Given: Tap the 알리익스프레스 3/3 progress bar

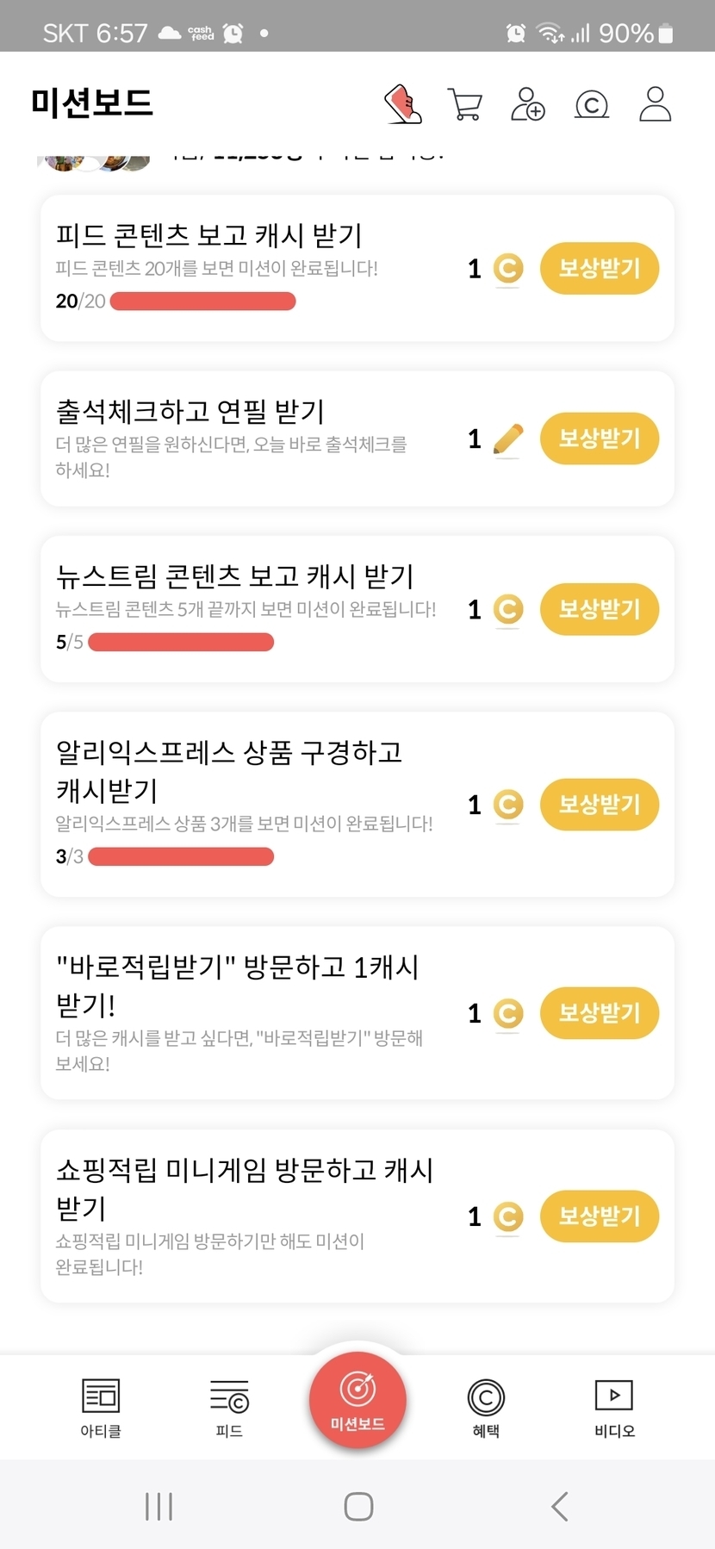Looking at the screenshot, I should [x=181, y=856].
